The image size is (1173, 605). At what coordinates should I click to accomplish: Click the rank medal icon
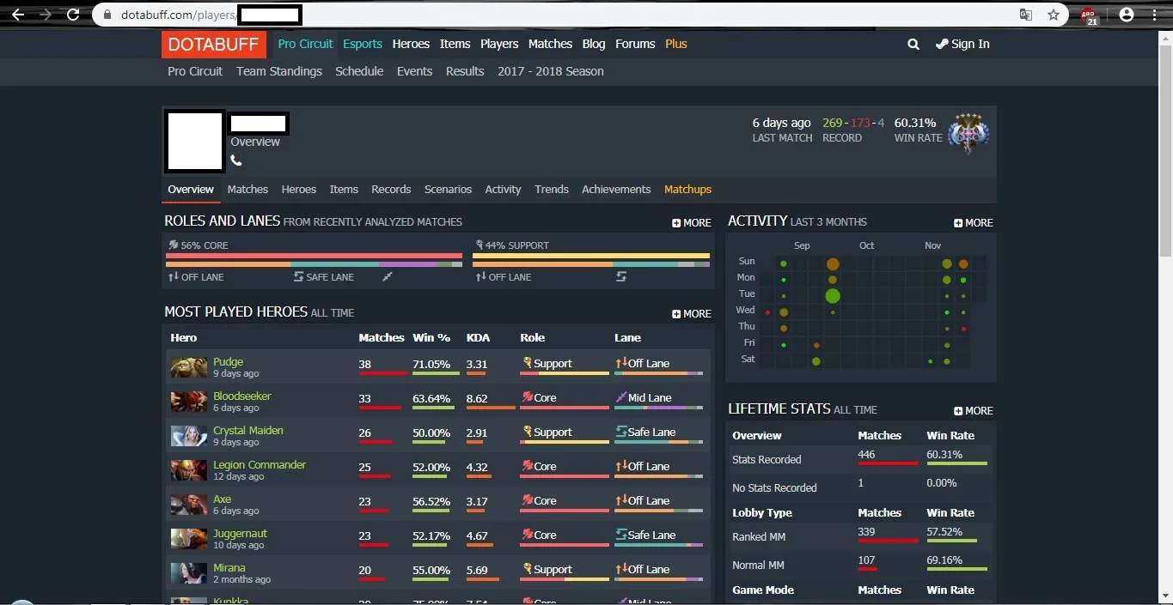click(968, 132)
